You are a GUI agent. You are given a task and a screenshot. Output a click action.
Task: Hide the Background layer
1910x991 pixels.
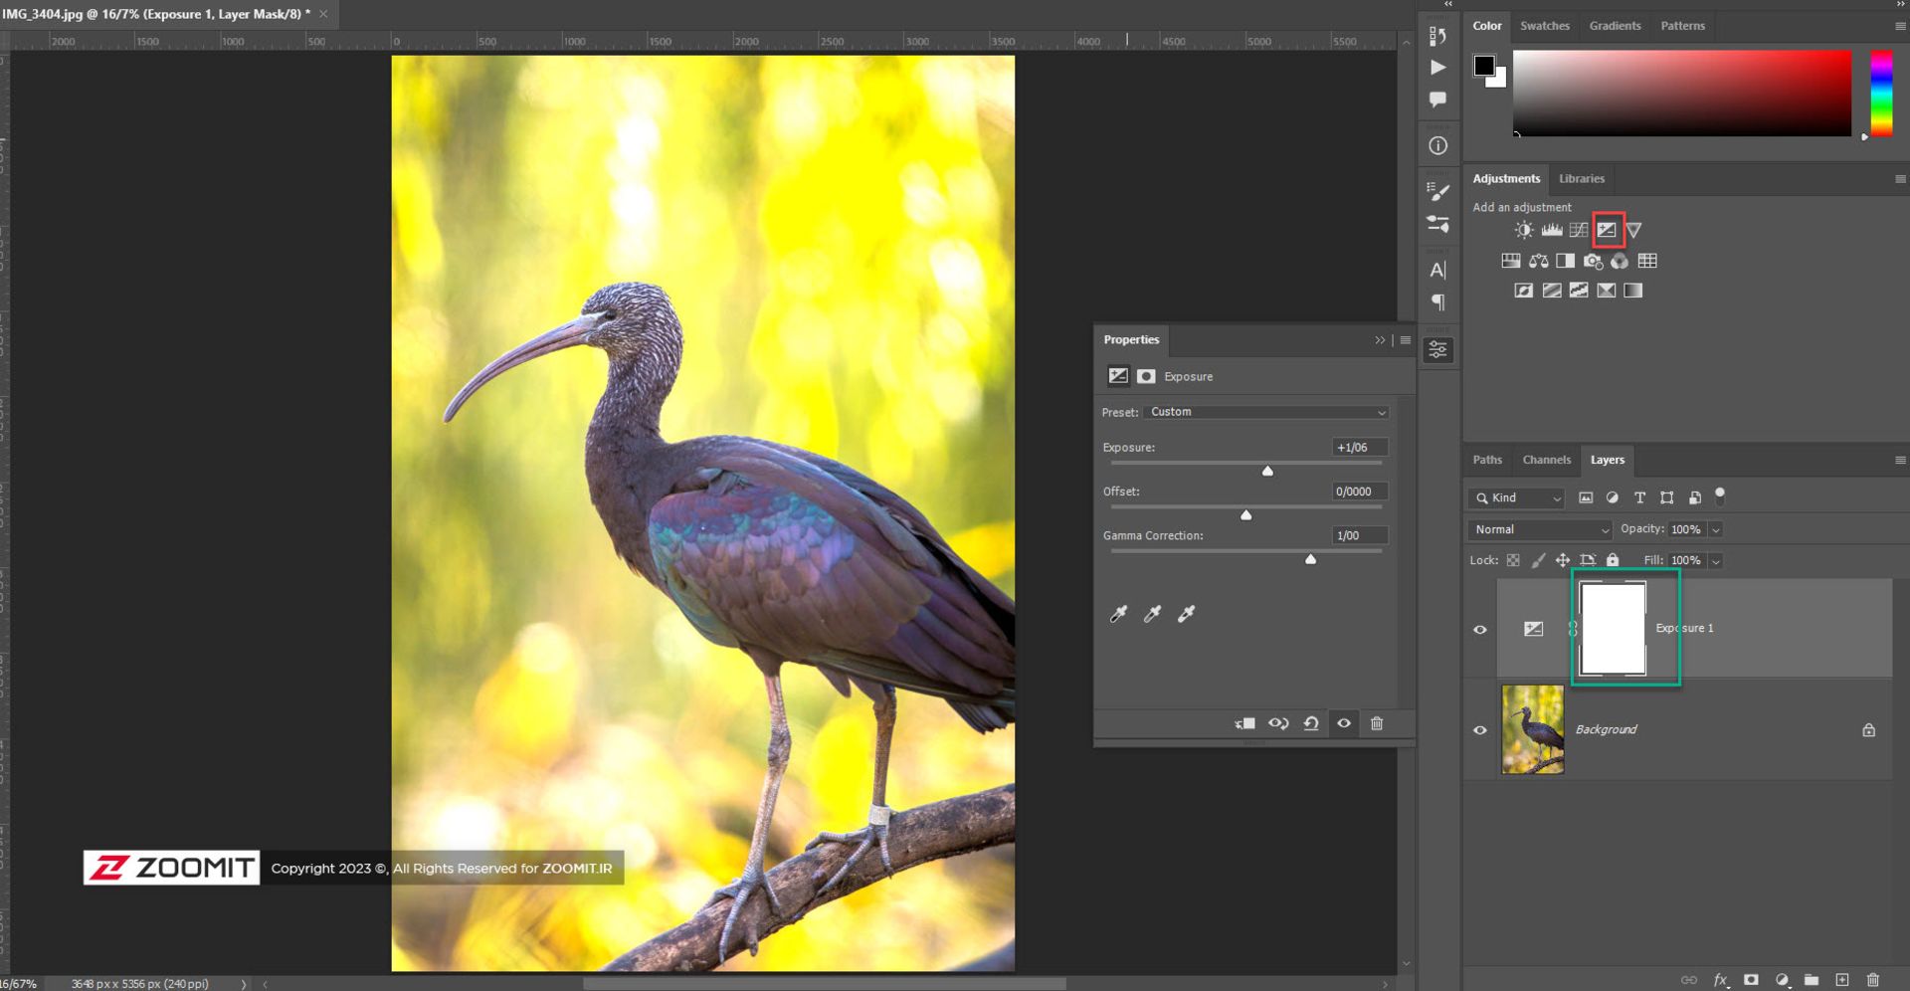(x=1480, y=730)
